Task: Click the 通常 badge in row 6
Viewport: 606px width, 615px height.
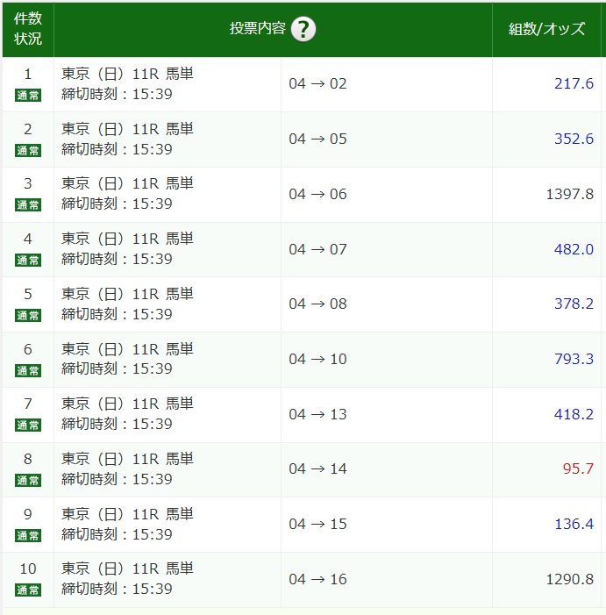Action: [x=28, y=370]
